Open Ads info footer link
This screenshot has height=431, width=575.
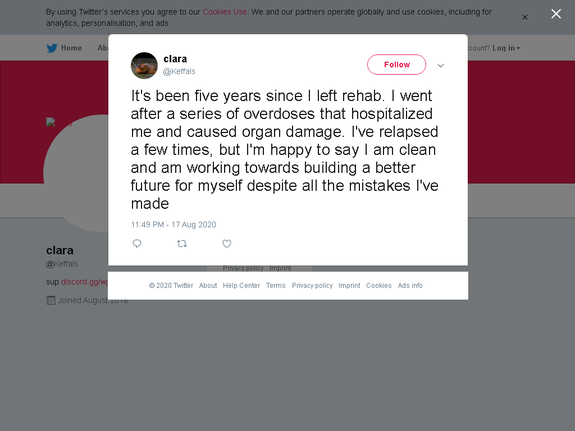(410, 286)
